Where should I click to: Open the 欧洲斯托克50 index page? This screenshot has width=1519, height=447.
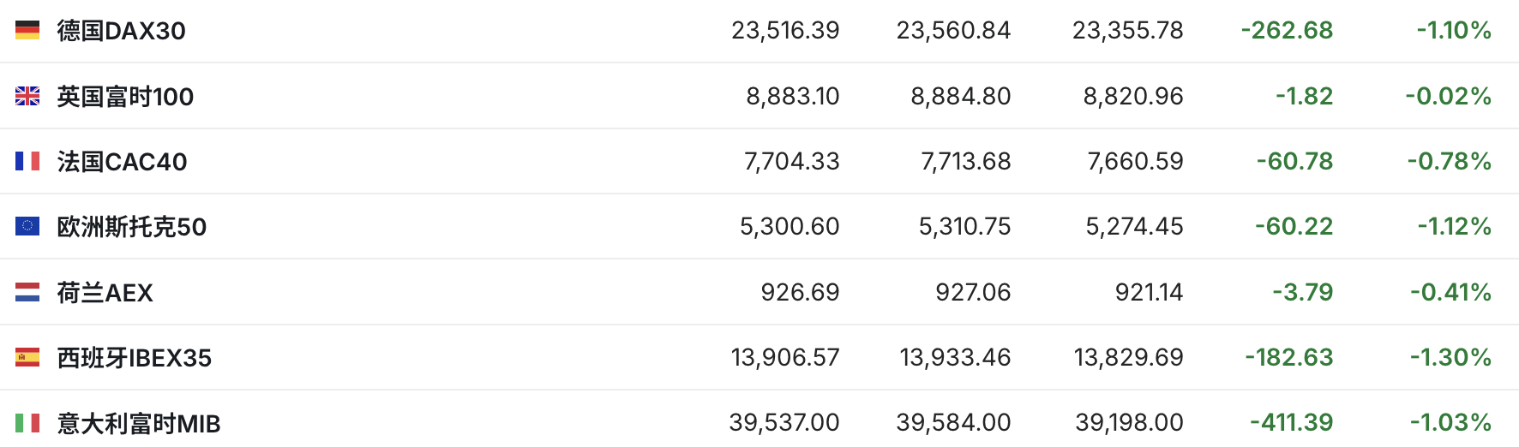(x=131, y=227)
